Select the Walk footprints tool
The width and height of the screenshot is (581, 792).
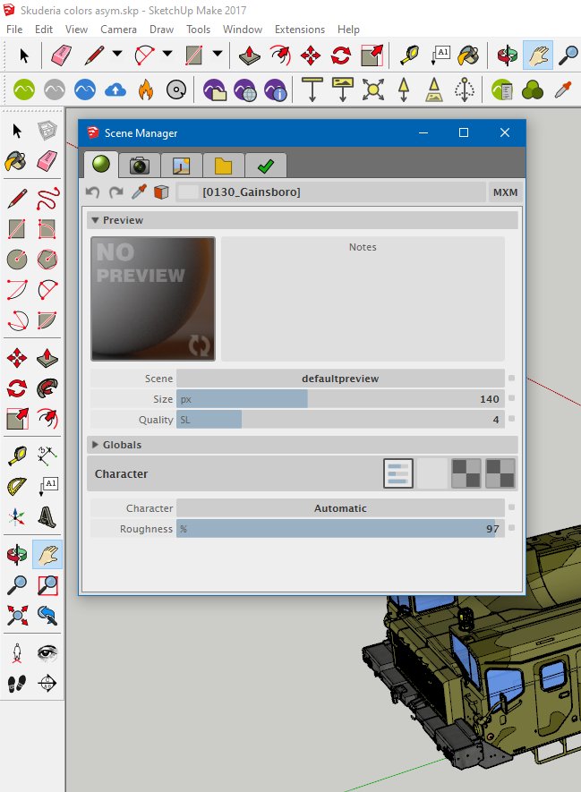click(16, 684)
